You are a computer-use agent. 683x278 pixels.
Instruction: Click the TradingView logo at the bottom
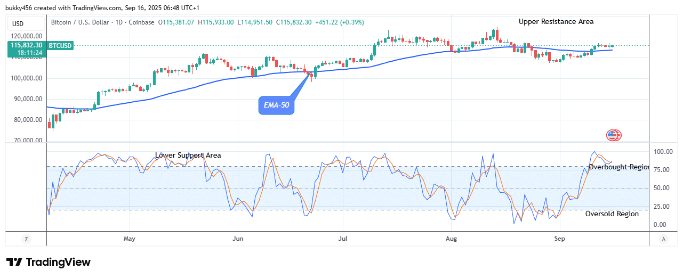coord(49,262)
